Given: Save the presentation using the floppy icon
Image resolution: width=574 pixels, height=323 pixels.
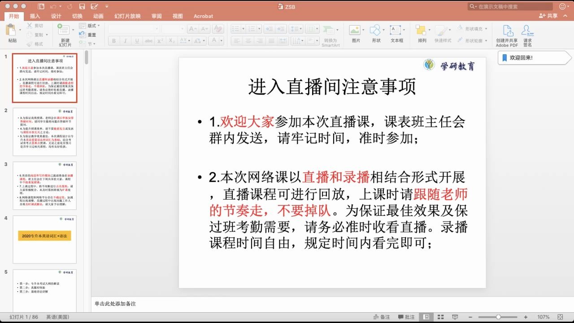Looking at the screenshot, I should pos(82,7).
